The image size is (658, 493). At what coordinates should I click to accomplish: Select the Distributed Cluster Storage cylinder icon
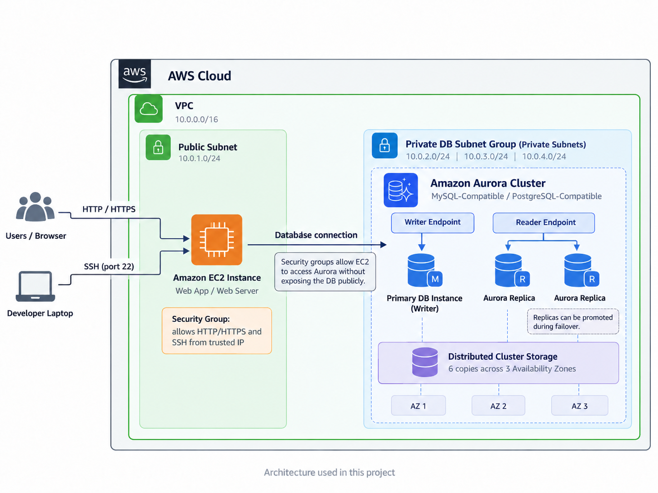click(425, 362)
